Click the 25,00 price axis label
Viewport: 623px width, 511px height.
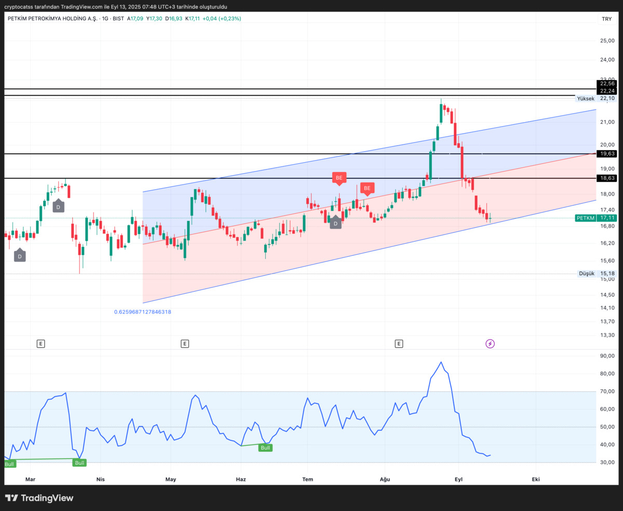coord(607,41)
